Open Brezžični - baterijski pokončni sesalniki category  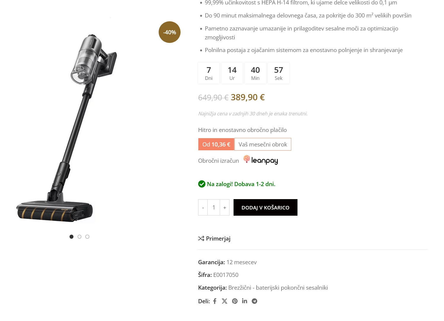(278, 288)
